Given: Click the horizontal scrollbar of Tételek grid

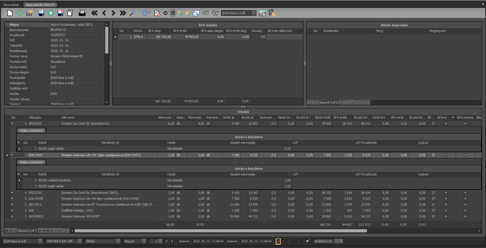Looking at the screenshot, I should (221, 231).
